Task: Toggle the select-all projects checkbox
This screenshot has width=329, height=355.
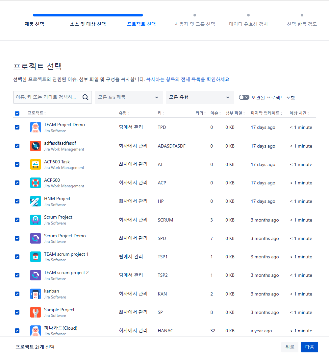Action: pos(17,113)
